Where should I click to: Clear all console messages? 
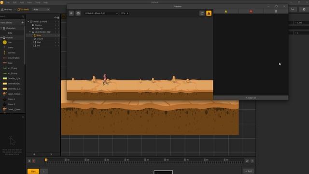click(251, 98)
